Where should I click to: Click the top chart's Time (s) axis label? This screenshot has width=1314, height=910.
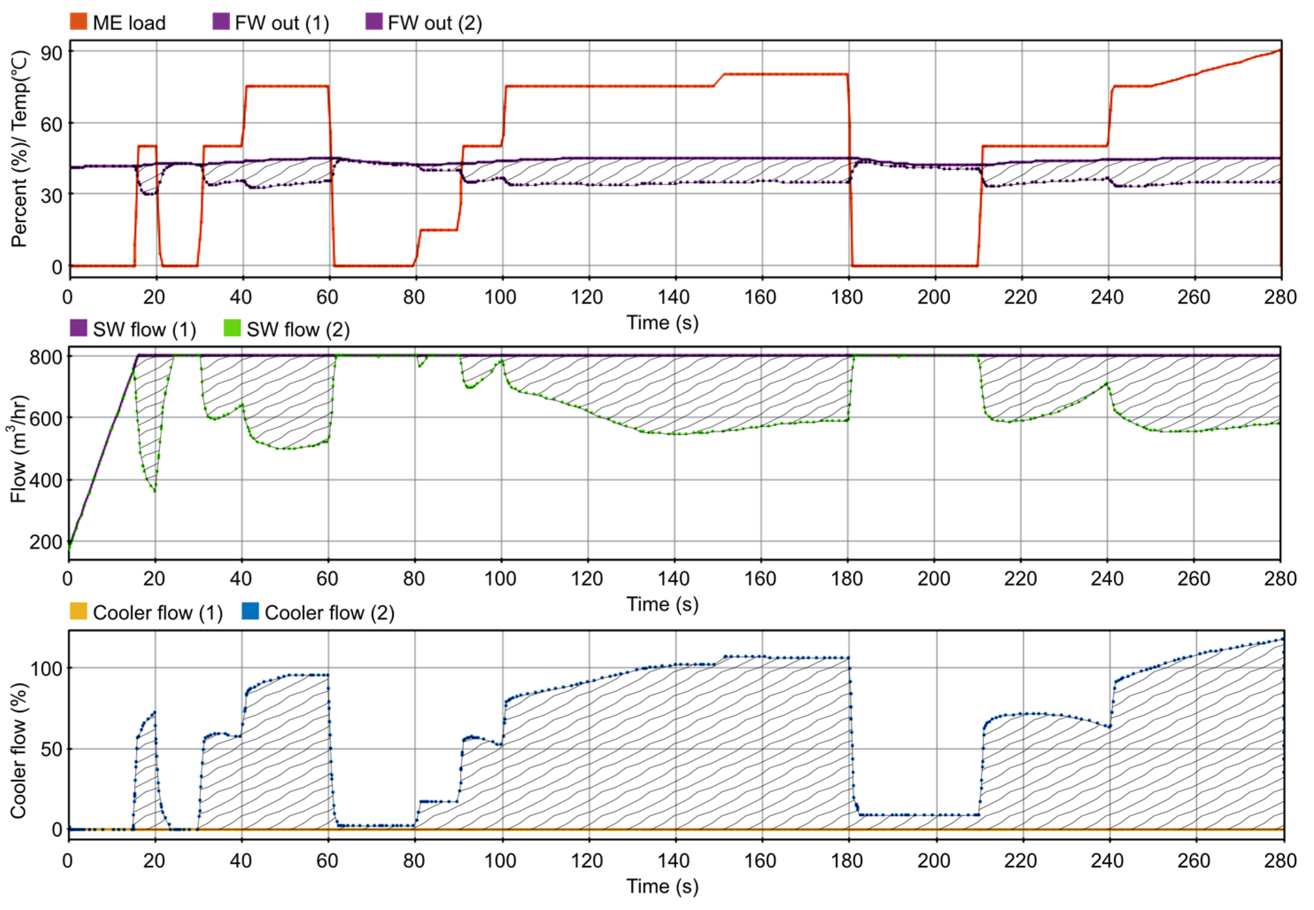coord(662,323)
